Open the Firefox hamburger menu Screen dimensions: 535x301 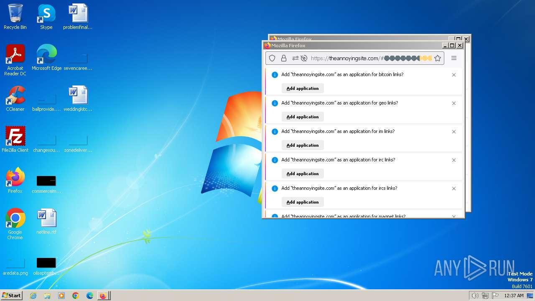454,58
